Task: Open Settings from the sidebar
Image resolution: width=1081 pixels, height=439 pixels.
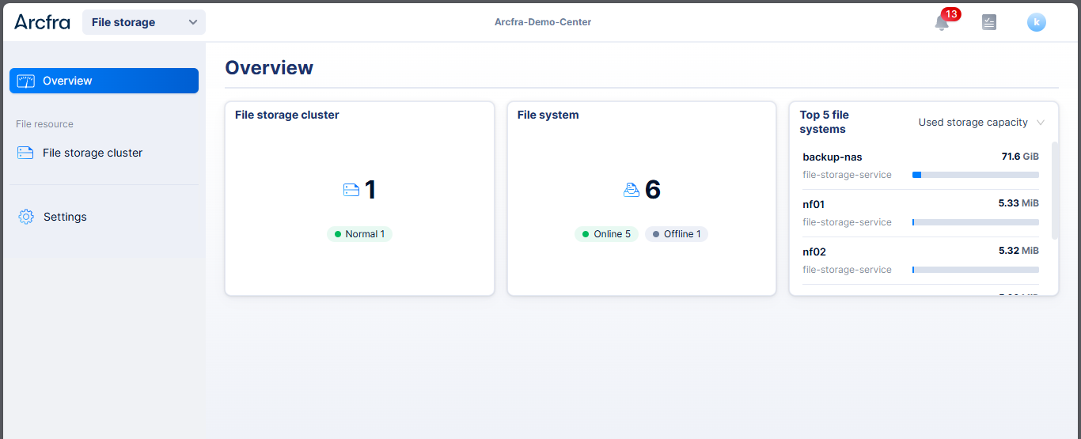Action: pyautogui.click(x=65, y=217)
